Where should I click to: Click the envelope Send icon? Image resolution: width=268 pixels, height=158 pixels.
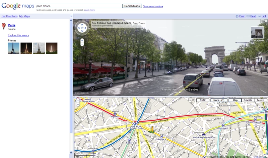pyautogui.click(x=248, y=16)
